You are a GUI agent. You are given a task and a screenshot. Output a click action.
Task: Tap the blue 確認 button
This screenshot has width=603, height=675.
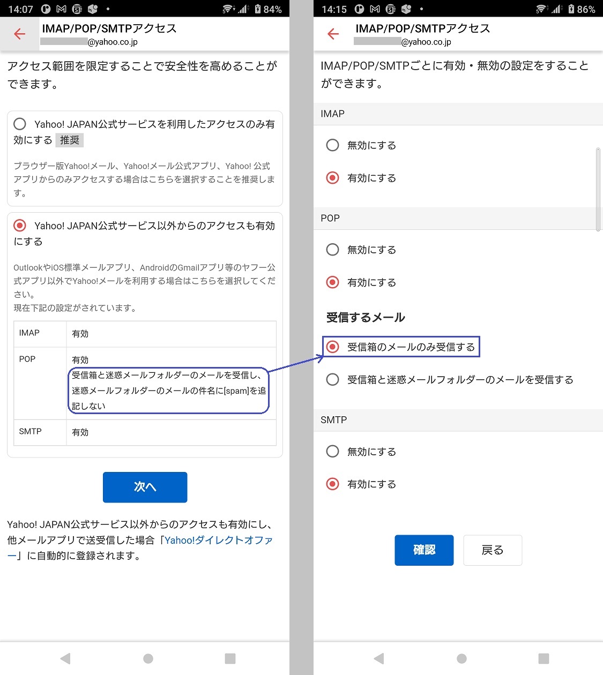424,550
